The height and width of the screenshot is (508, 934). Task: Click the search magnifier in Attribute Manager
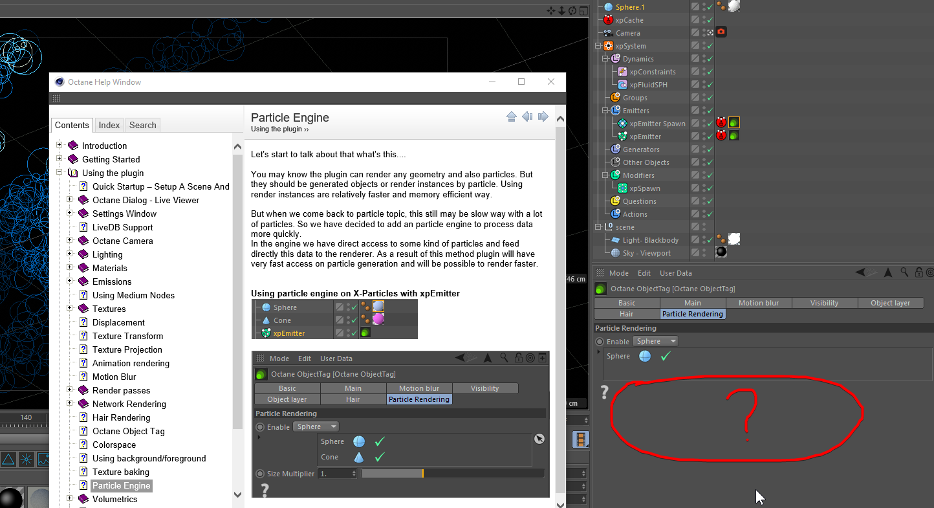pyautogui.click(x=905, y=273)
